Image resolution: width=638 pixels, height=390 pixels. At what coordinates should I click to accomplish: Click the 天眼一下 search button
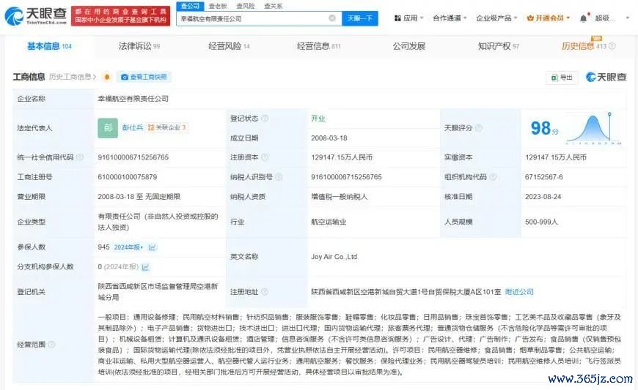coord(359,18)
